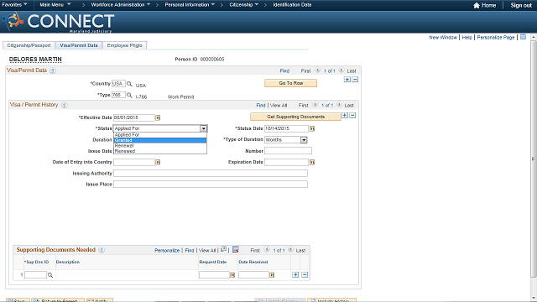Open Date Received calendar picker
The height and width of the screenshot is (302, 537).
[272, 275]
